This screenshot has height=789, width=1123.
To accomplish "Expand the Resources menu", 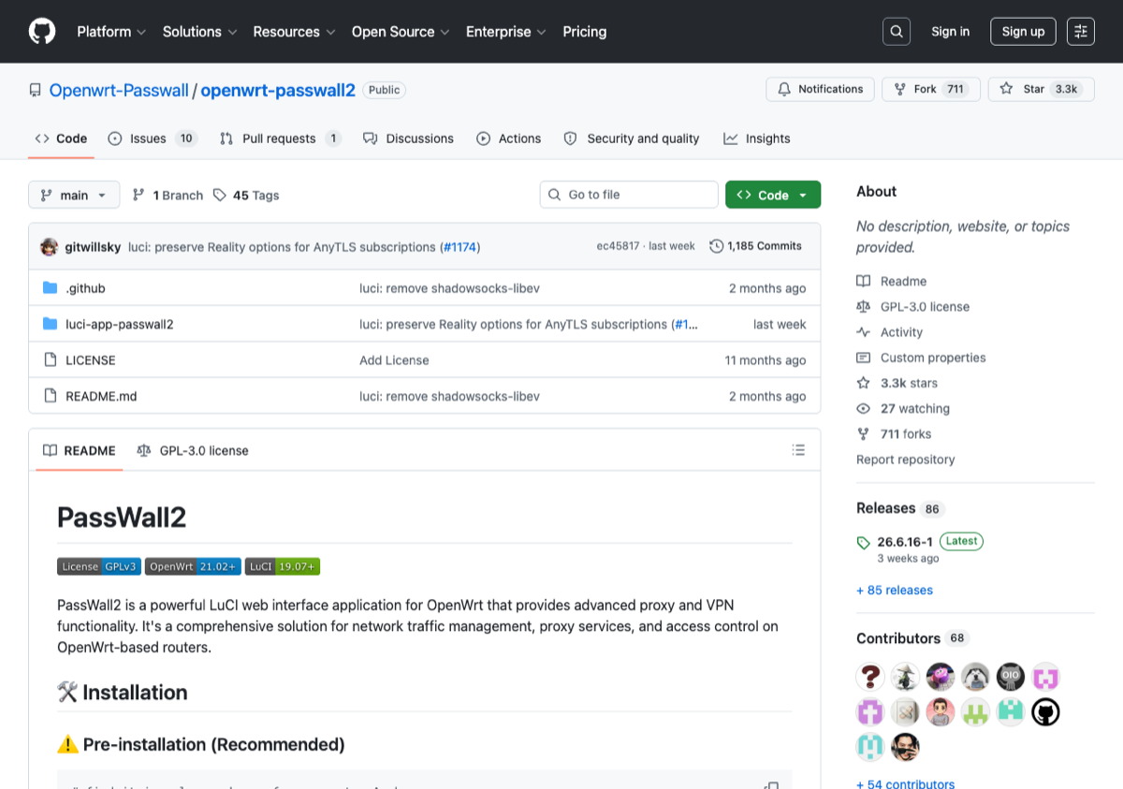I will click(295, 32).
